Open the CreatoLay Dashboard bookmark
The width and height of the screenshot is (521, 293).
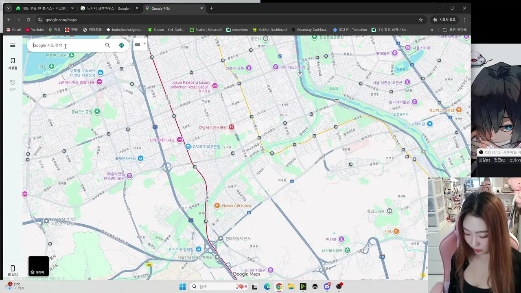click(x=309, y=30)
